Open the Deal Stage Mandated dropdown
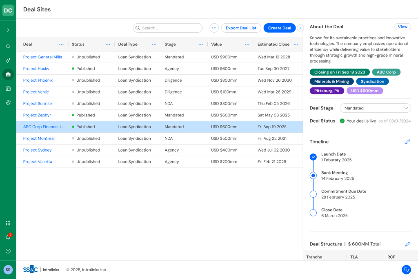Viewport: 418px width, 279px height. click(376, 108)
